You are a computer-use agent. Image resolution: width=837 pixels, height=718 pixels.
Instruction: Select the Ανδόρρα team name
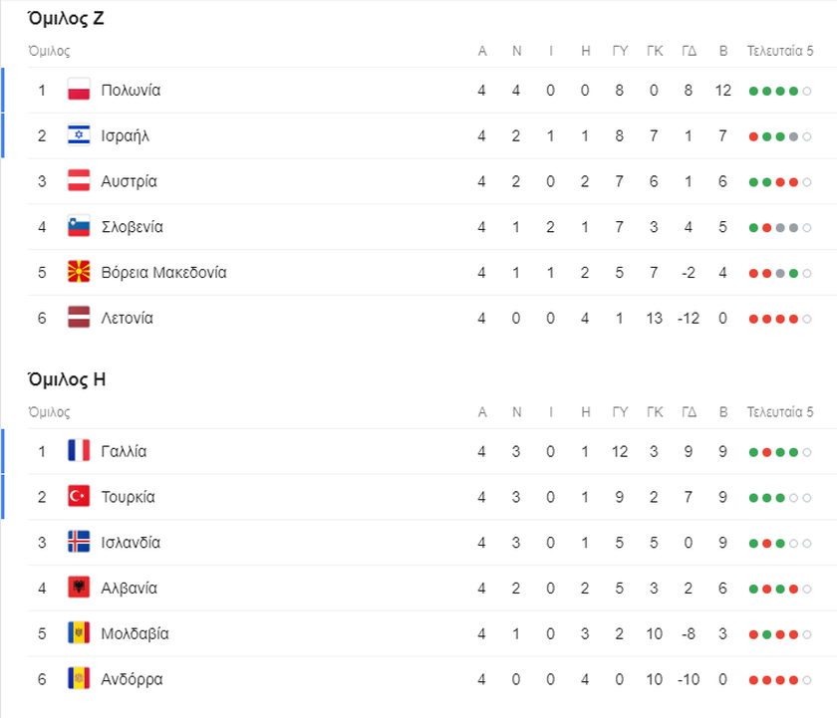[x=132, y=679]
